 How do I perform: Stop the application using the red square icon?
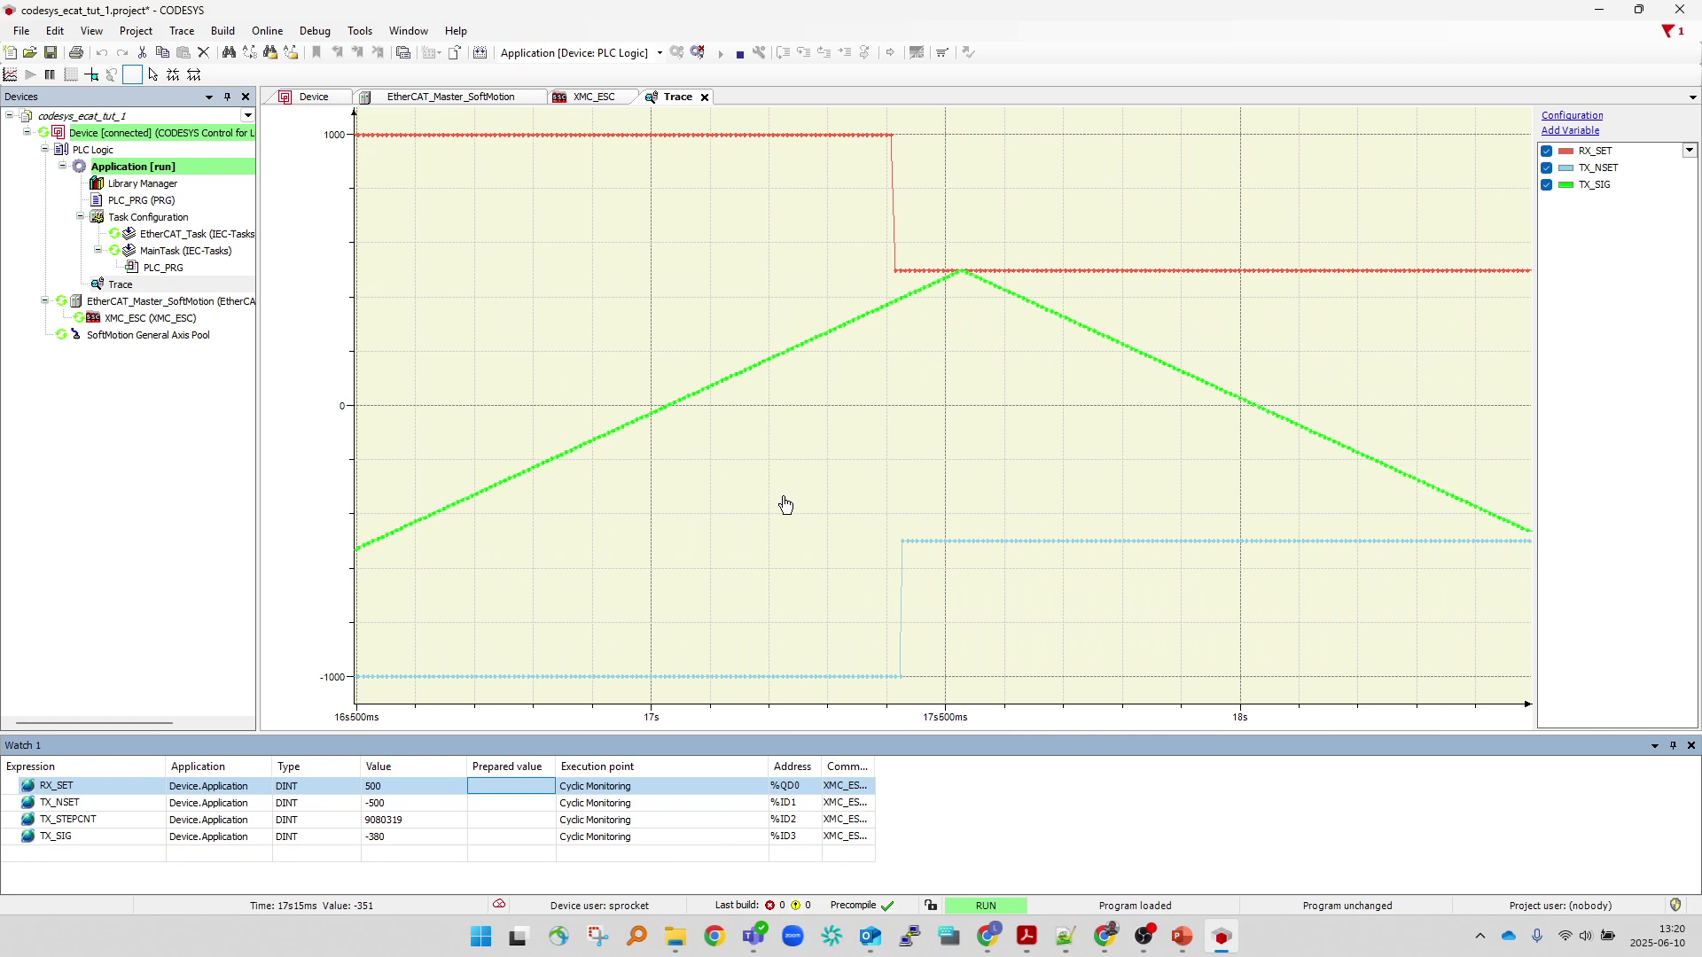tap(741, 53)
